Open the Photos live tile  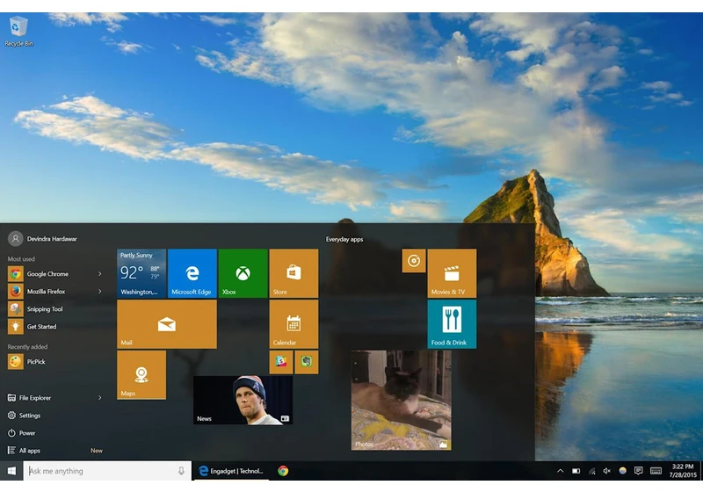click(x=402, y=400)
